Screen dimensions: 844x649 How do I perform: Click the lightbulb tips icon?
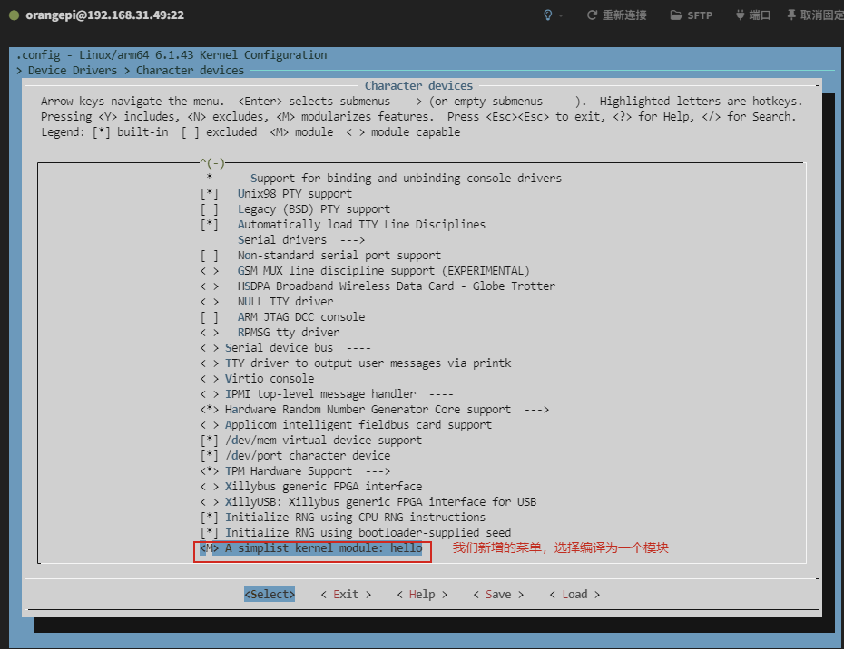(x=548, y=15)
